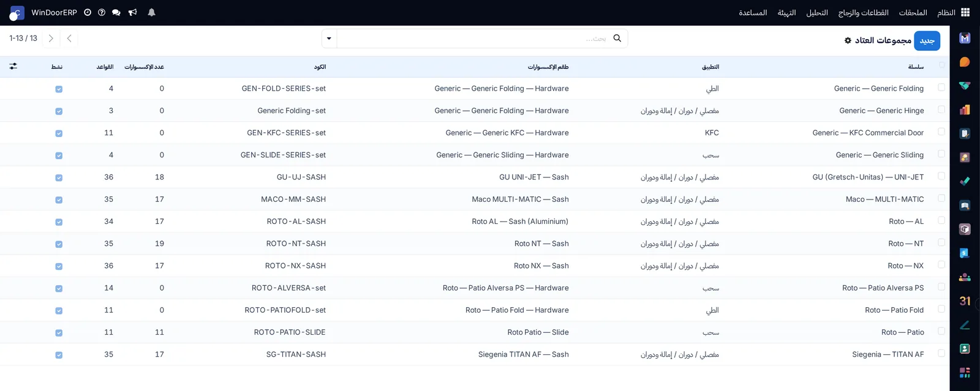Click inside the search field

(475, 39)
